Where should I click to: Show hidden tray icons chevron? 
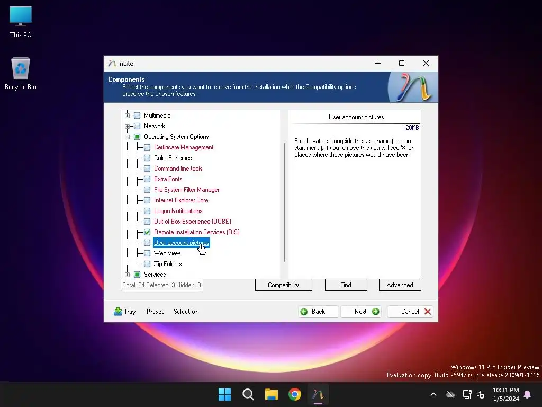tap(433, 394)
